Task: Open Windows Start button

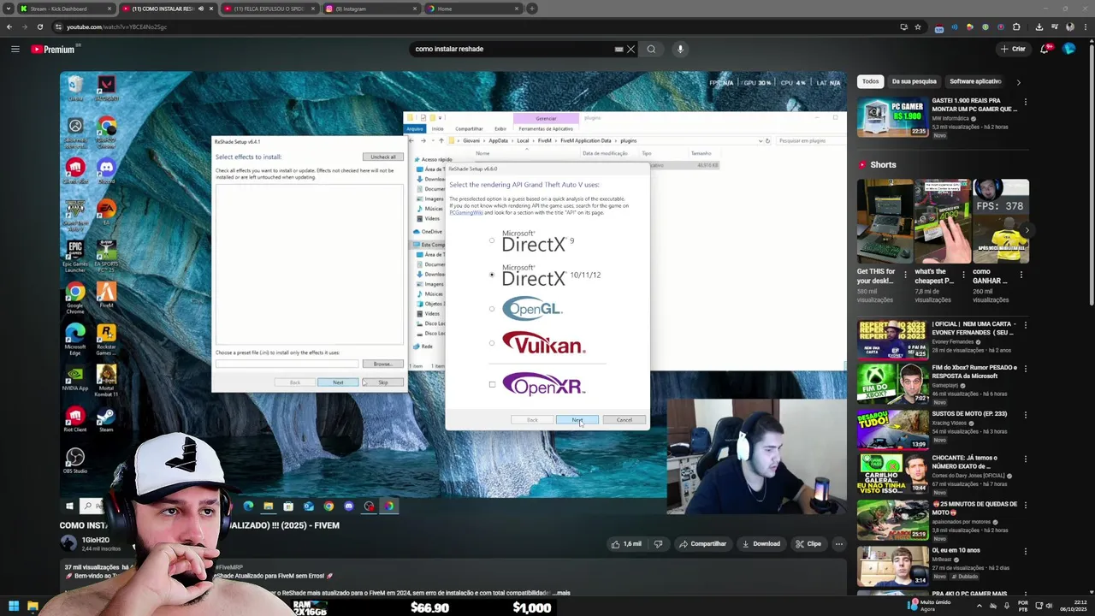Action: [13, 607]
